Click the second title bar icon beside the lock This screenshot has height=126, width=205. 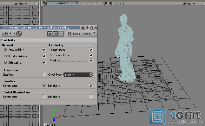[87, 28]
